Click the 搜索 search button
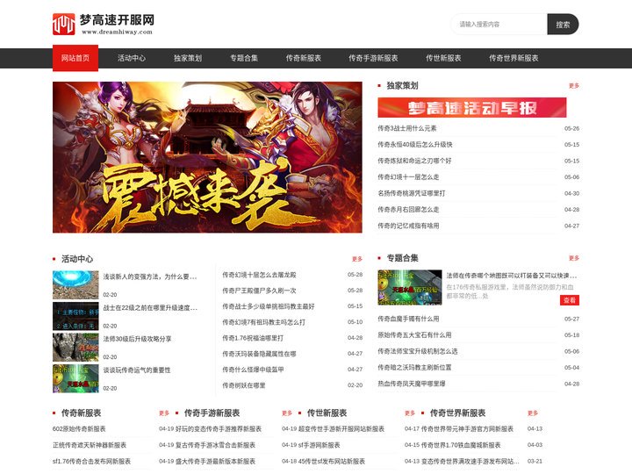 tap(563, 25)
